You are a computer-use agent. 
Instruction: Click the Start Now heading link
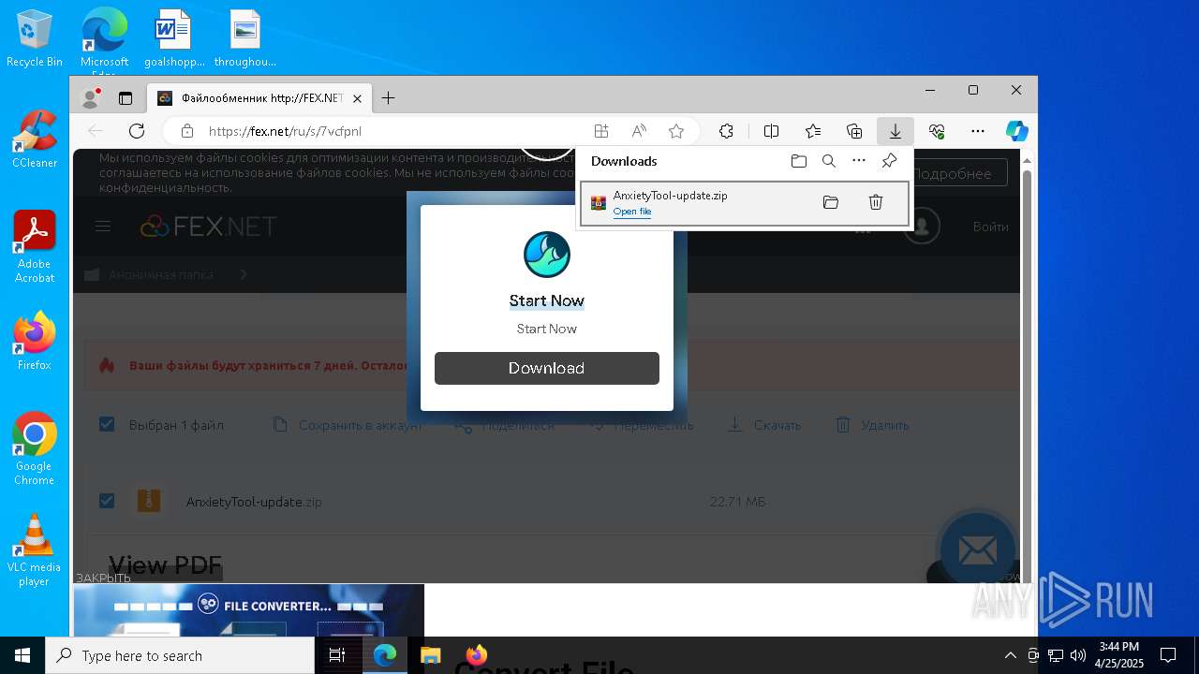tap(547, 300)
